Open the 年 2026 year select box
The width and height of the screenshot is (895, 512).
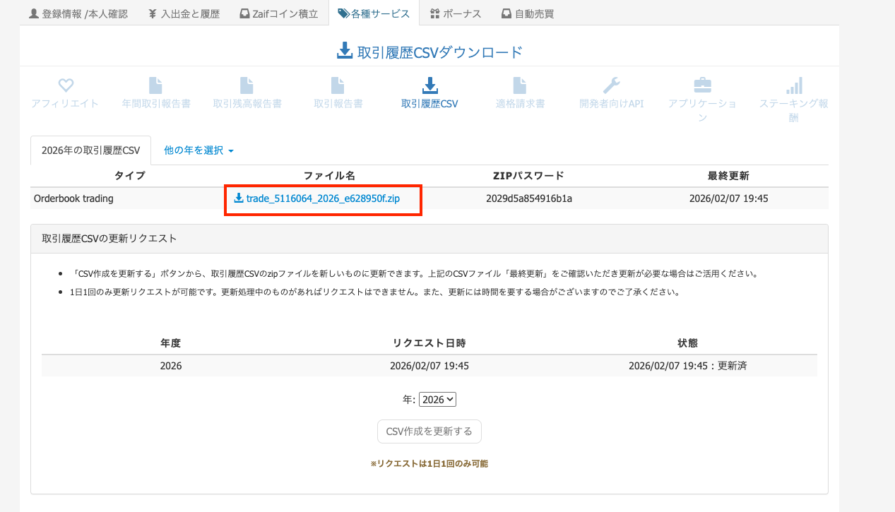coord(438,400)
